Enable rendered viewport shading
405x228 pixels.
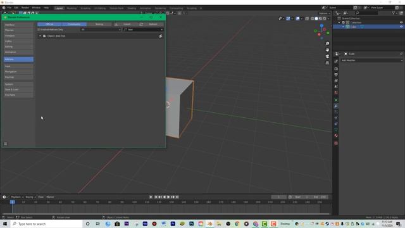click(324, 18)
